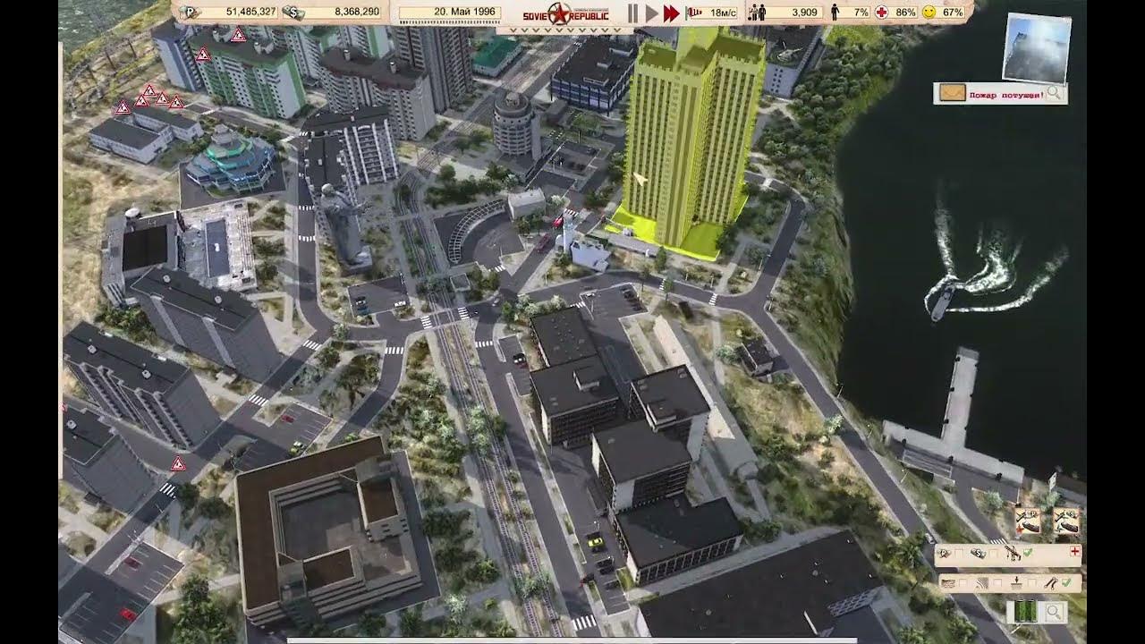Click the happiness smiley icon
Viewport: 1145px width, 644px height.
click(x=929, y=13)
